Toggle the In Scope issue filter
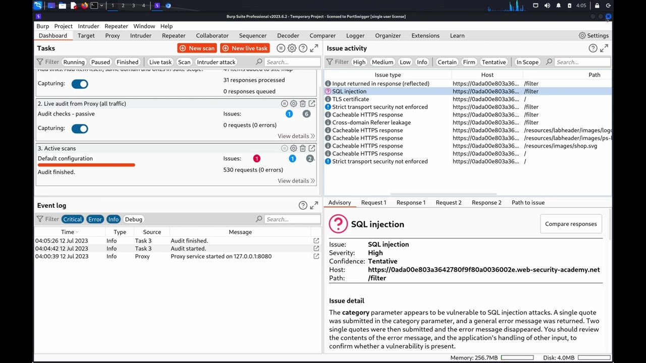 click(x=527, y=62)
